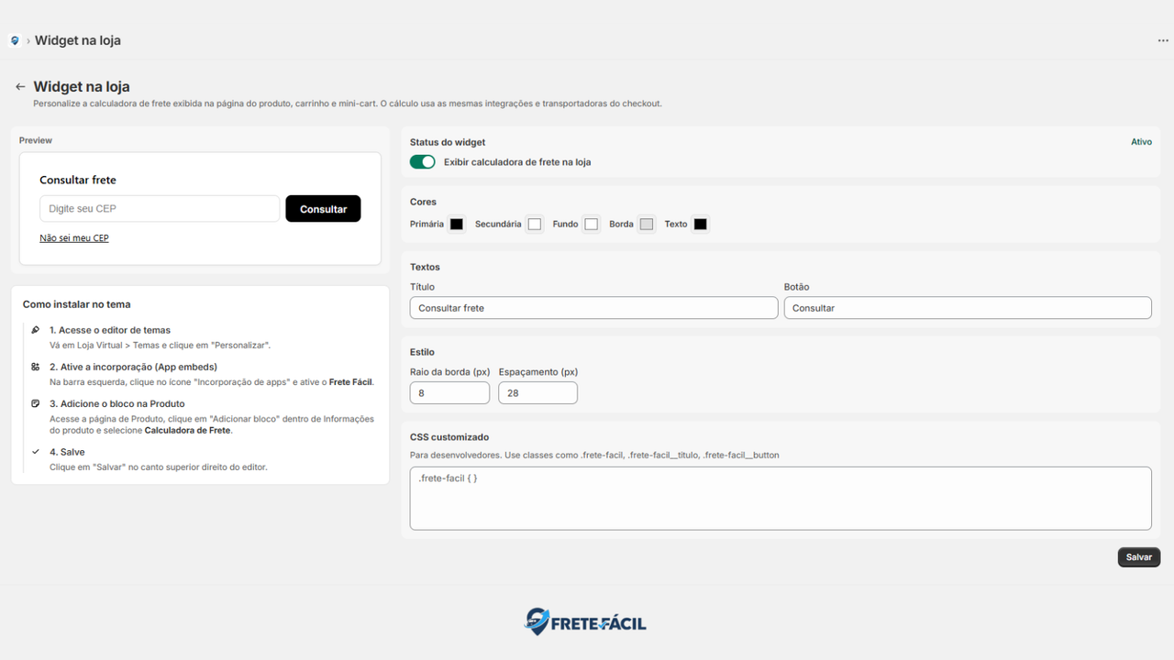
Task: Open the Texto color swatch
Action: (701, 224)
